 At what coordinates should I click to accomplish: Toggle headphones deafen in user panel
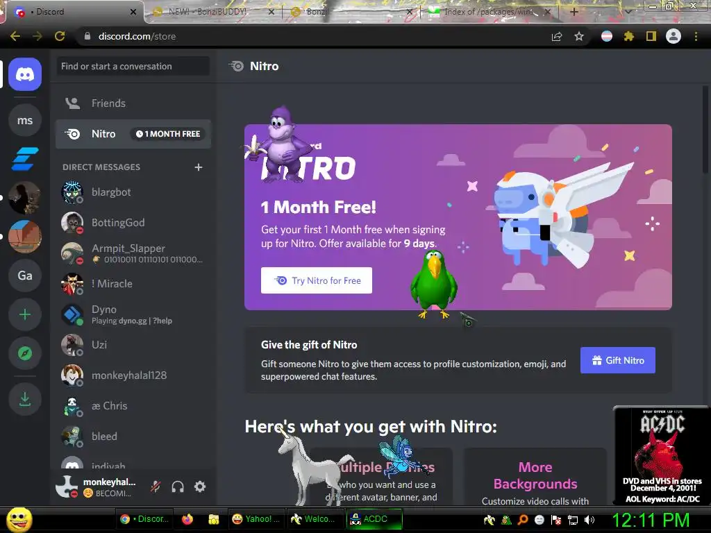178,487
